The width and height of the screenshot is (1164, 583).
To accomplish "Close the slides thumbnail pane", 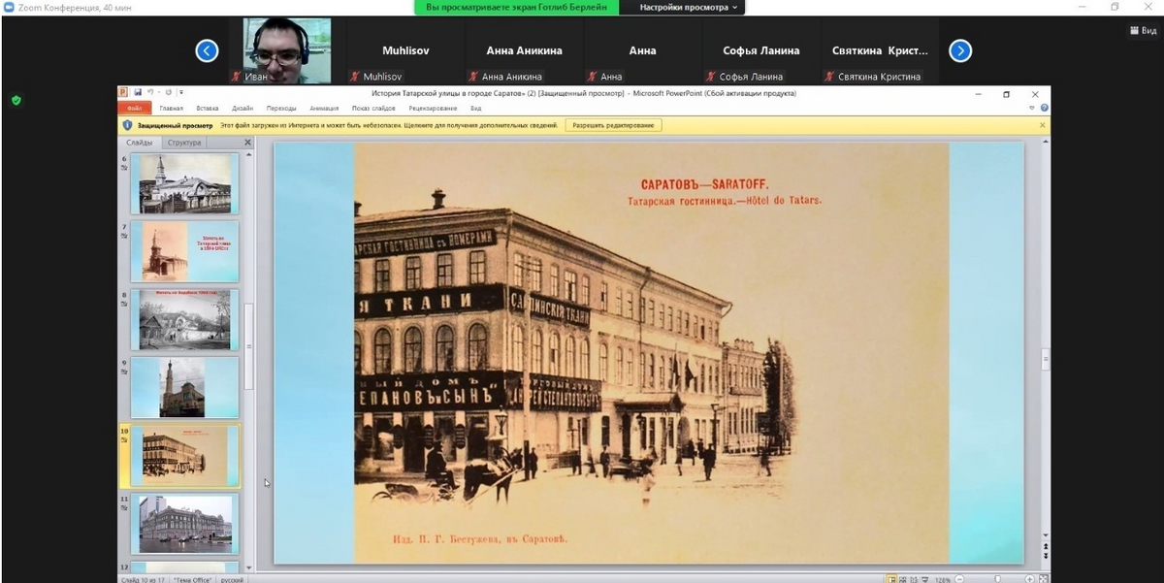I will coord(247,143).
